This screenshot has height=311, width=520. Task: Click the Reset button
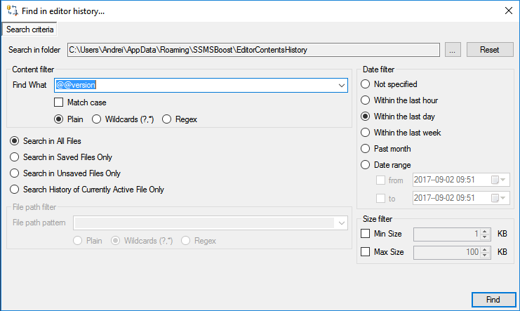click(x=490, y=50)
